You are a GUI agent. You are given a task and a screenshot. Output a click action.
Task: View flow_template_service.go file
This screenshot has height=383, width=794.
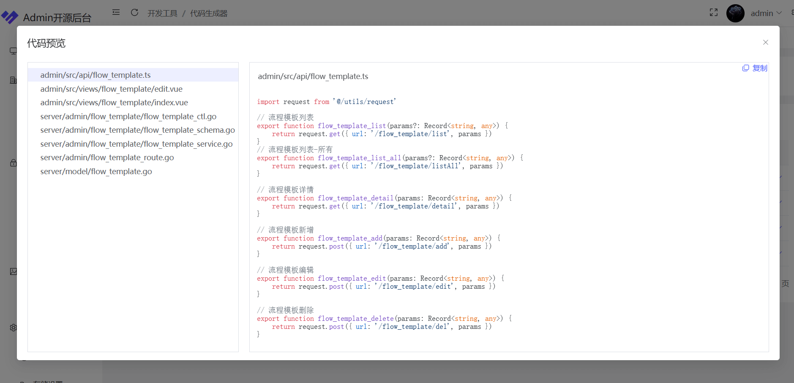[136, 144]
